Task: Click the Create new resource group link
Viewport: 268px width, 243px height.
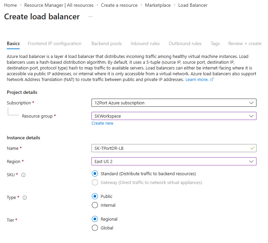Action: coord(102,123)
